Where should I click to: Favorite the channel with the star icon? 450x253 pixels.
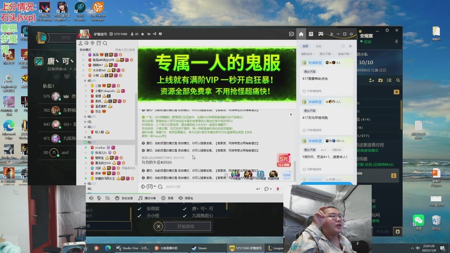point(142,34)
